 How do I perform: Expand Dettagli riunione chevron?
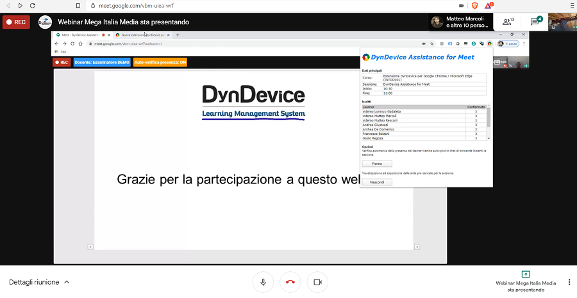pyautogui.click(x=67, y=282)
